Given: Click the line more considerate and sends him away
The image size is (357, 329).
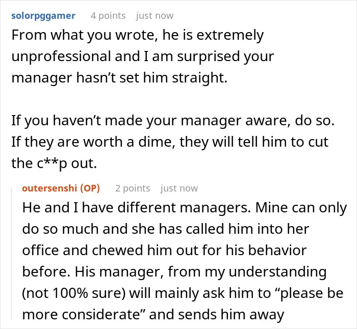Looking at the screenshot, I should tap(153, 315).
